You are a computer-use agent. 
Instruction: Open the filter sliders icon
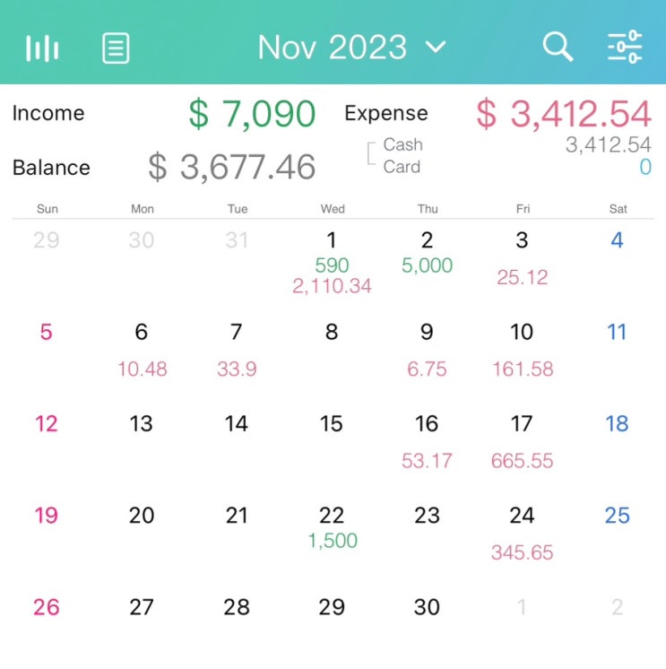click(625, 47)
